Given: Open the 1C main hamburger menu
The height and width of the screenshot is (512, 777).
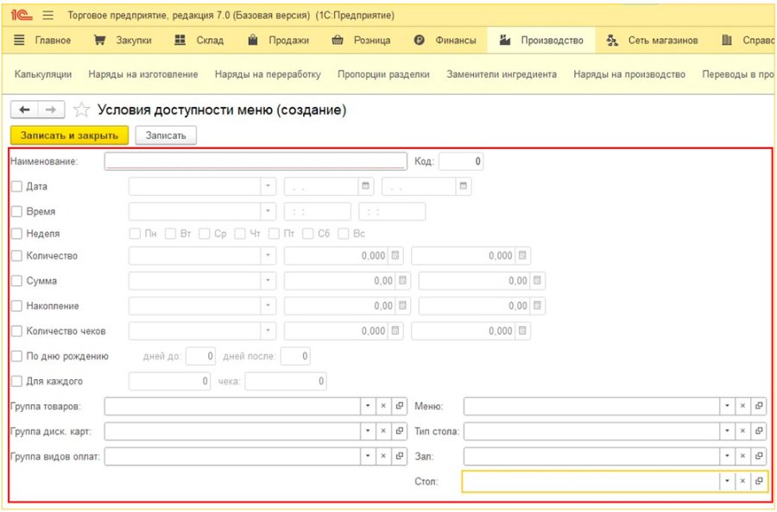Looking at the screenshot, I should click(48, 16).
